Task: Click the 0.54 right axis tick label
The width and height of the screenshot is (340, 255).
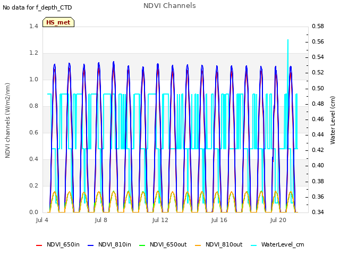Action: click(318, 57)
